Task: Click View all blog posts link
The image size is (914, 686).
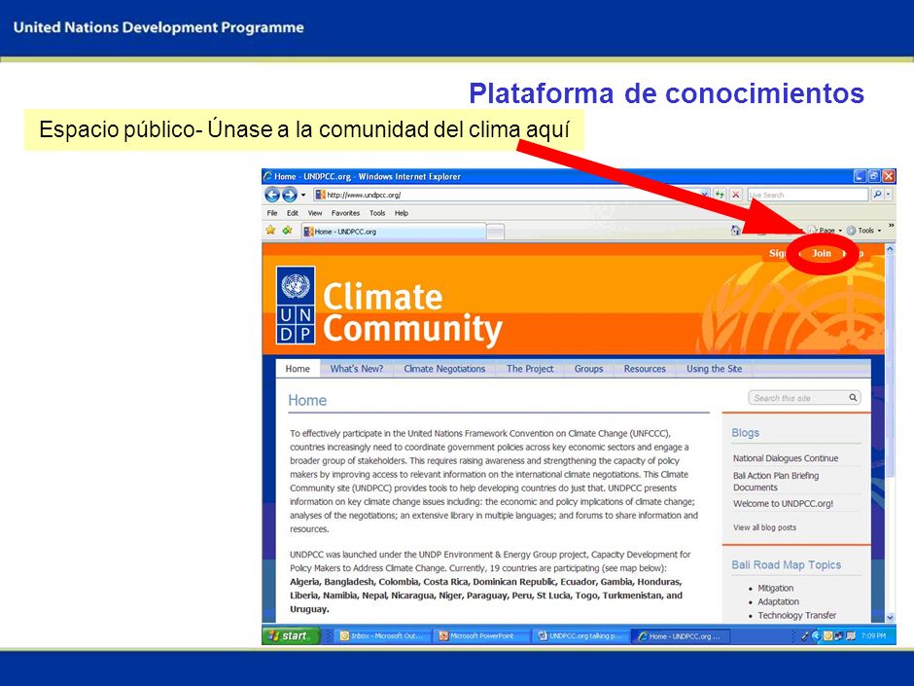Action: coord(764,527)
